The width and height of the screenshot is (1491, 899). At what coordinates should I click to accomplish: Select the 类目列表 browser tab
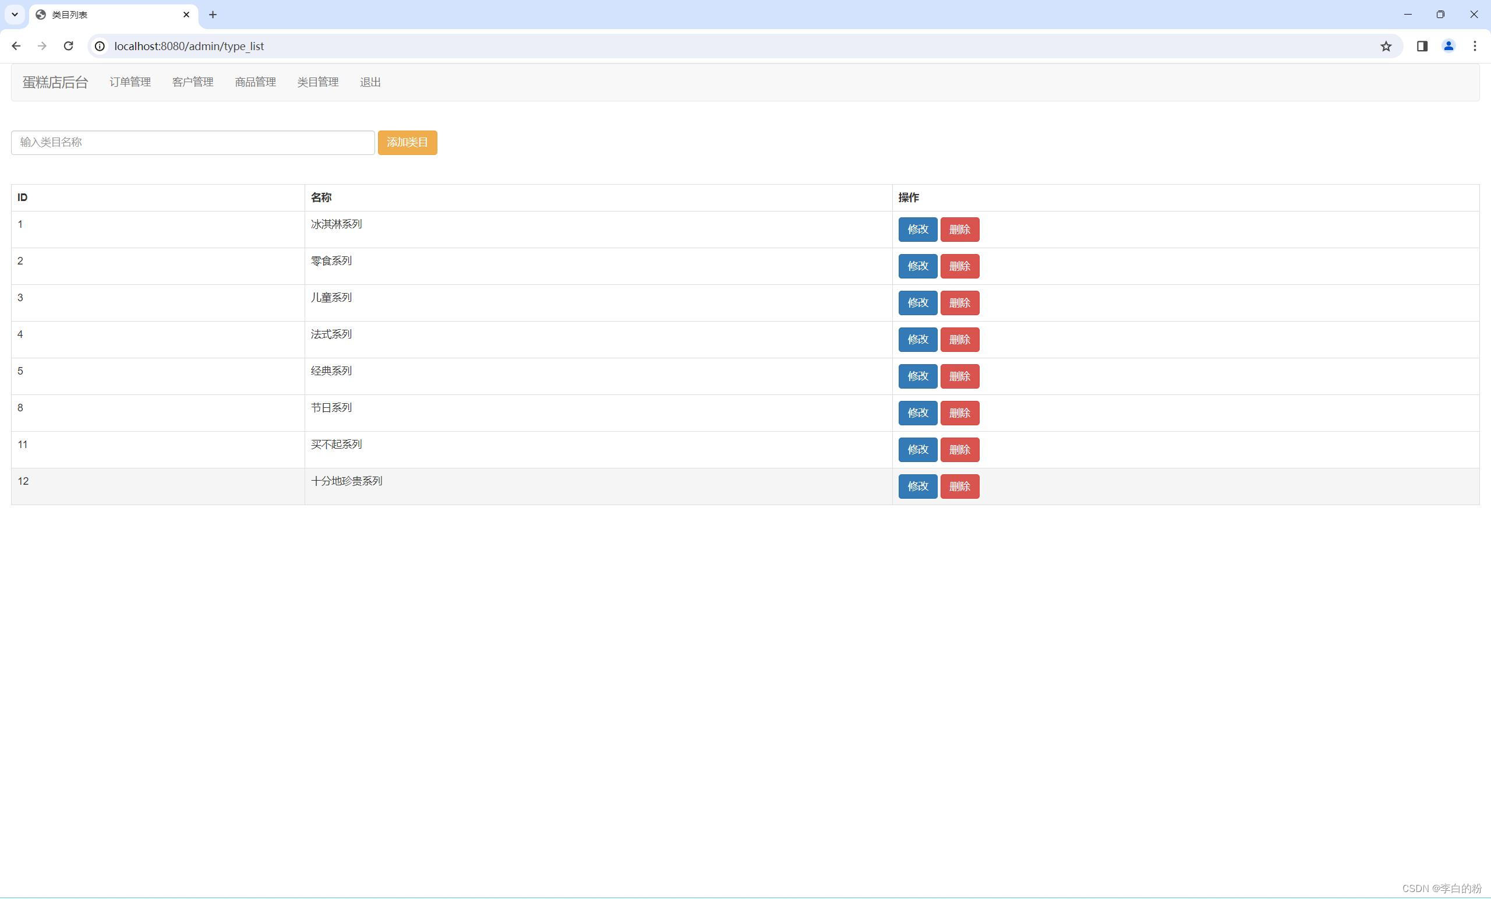tap(114, 15)
